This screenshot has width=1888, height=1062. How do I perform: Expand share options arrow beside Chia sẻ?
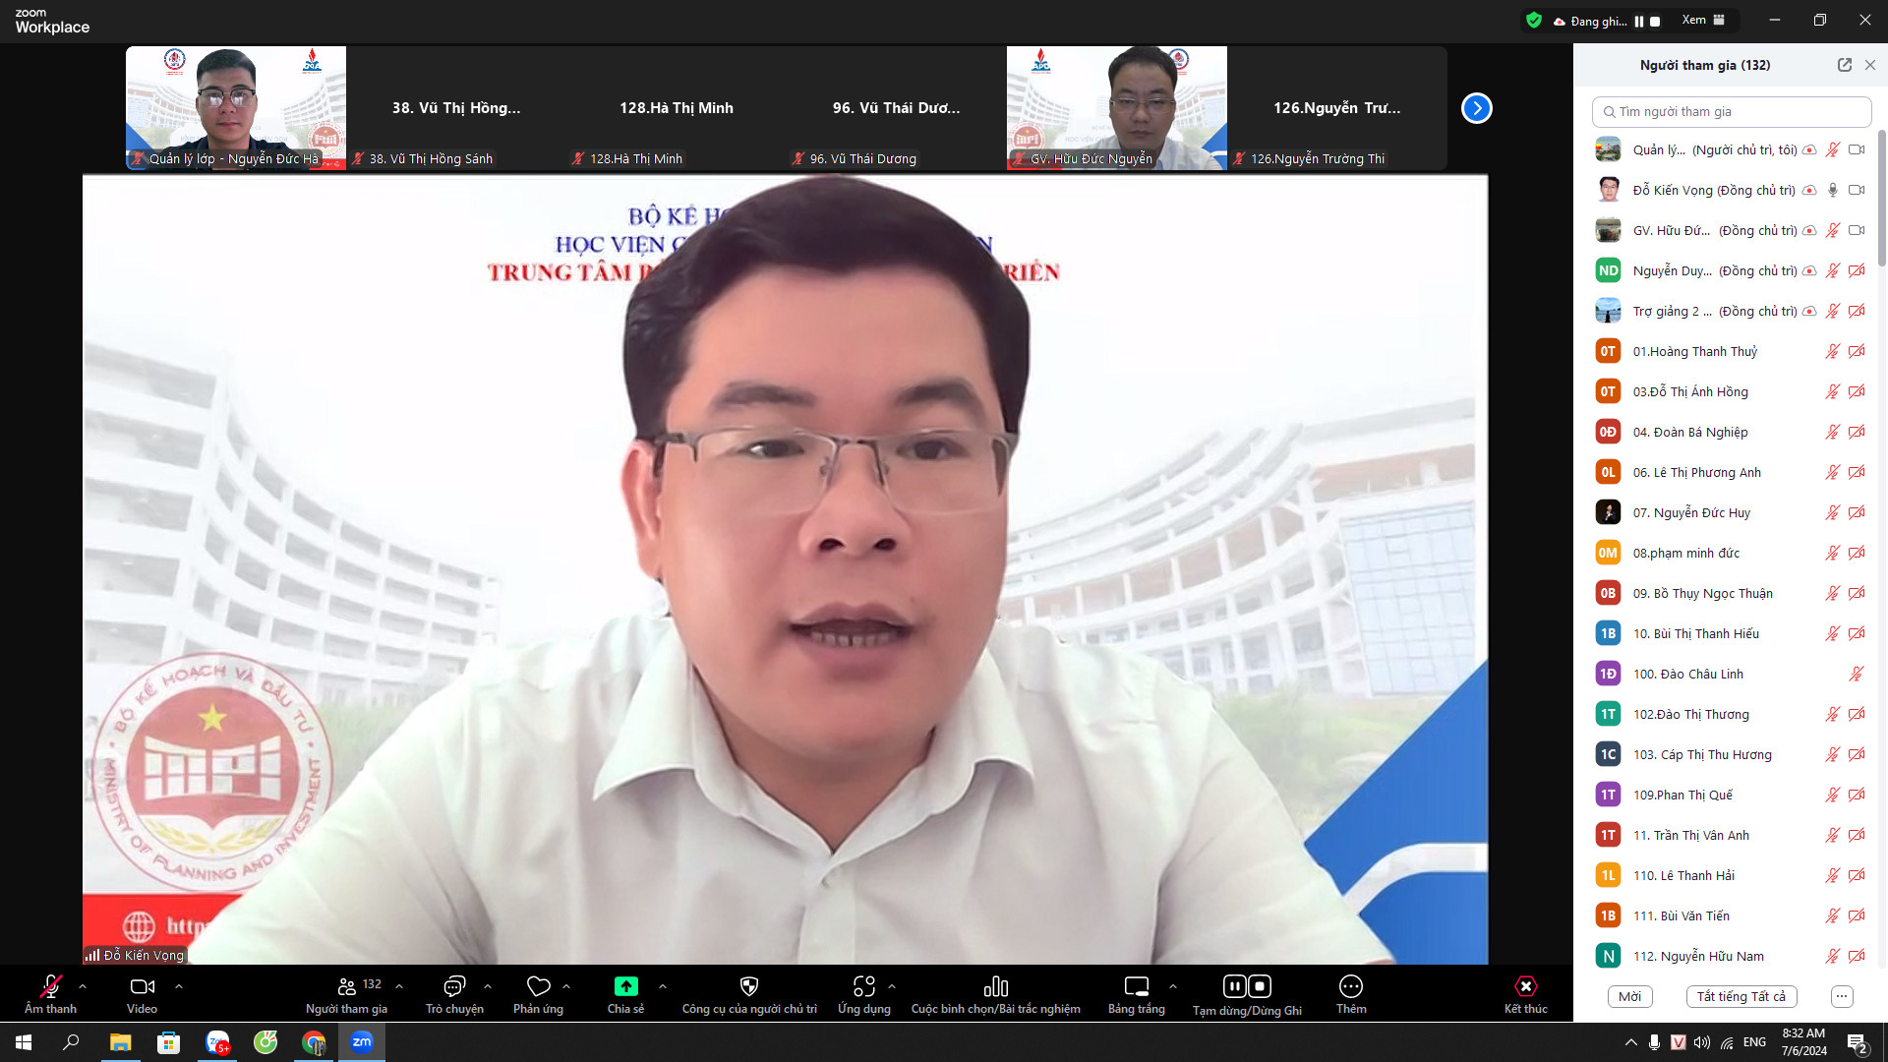coord(663,985)
